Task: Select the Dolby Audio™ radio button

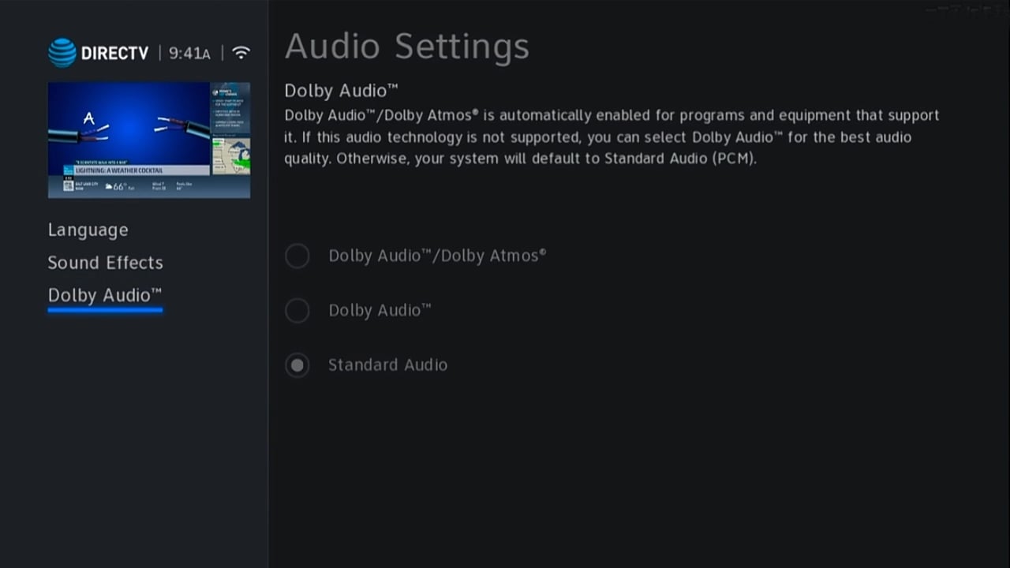Action: 297,310
